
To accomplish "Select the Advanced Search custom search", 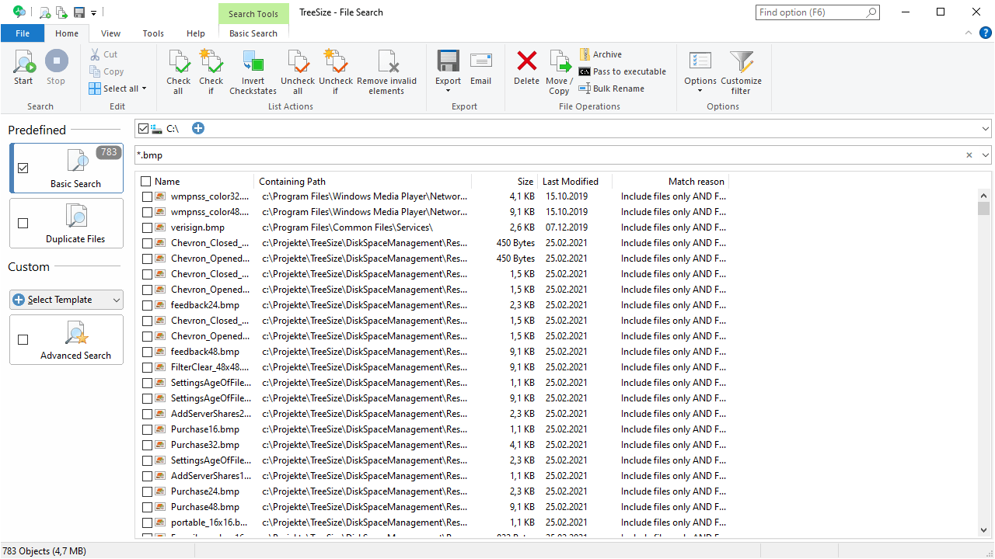I will 67,339.
